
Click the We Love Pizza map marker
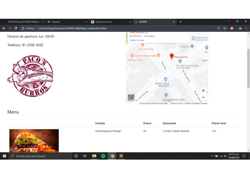click(142, 45)
